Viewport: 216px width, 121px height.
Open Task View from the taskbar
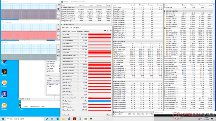click(x=52, y=119)
